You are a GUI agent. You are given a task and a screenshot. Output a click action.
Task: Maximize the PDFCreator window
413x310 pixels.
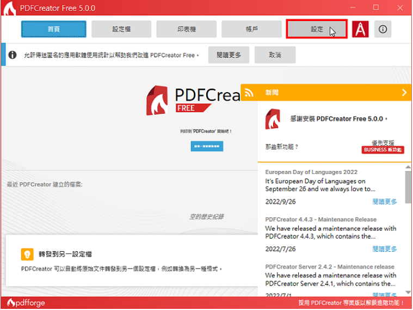point(376,8)
